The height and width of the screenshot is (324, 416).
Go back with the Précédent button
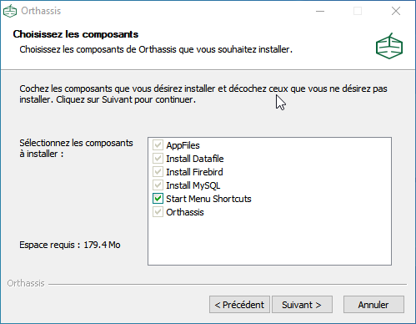(239, 305)
